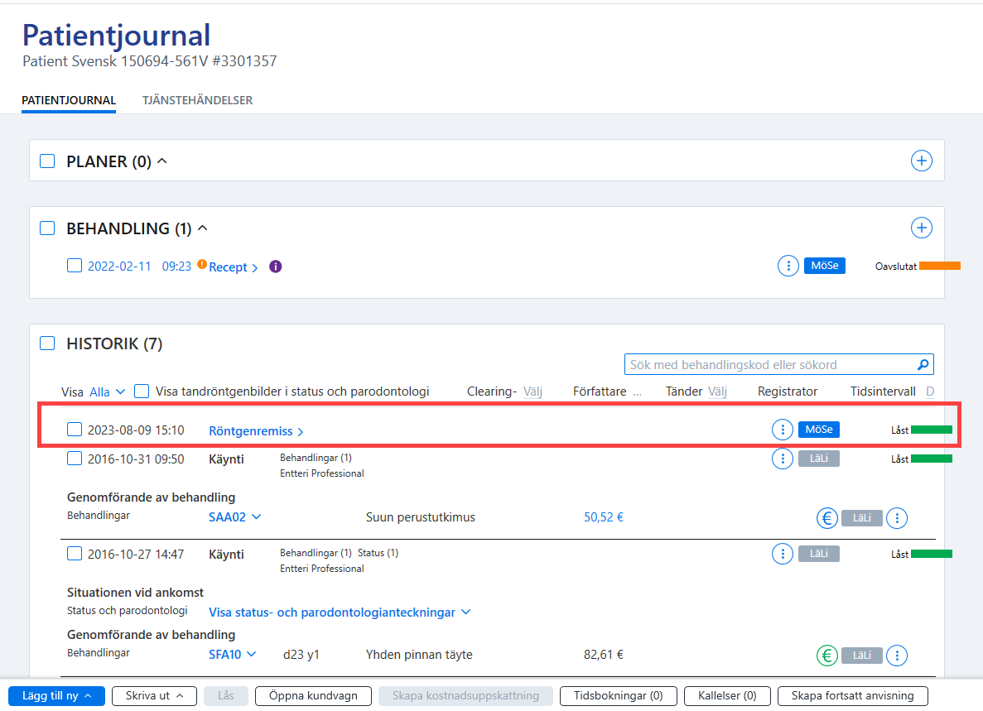Collapse the PLANER section chevron
Image resolution: width=983 pixels, height=711 pixels.
coord(161,161)
